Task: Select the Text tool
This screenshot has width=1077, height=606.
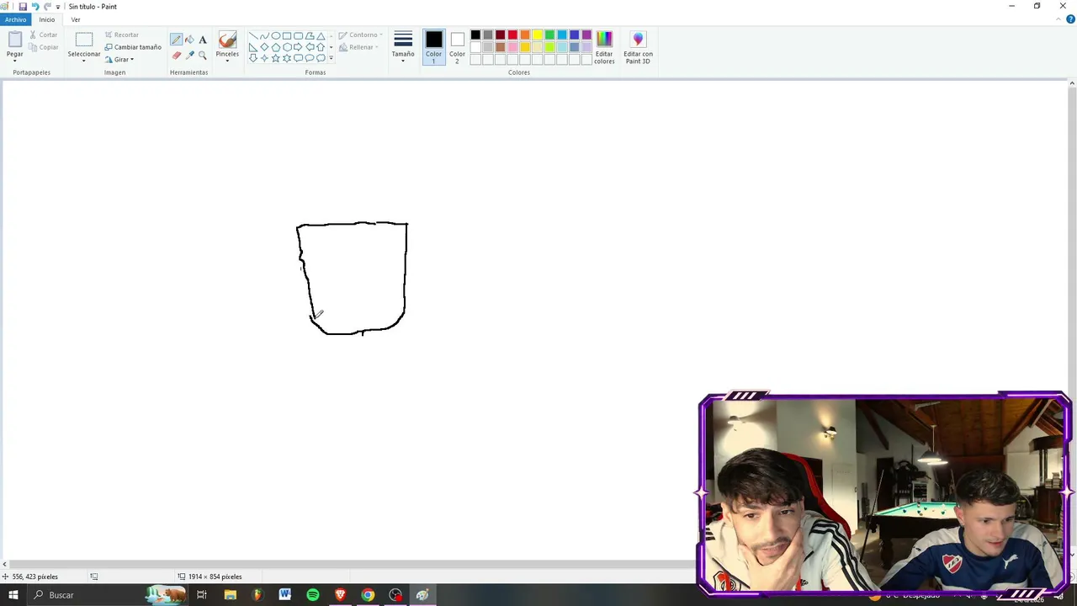Action: [203, 40]
